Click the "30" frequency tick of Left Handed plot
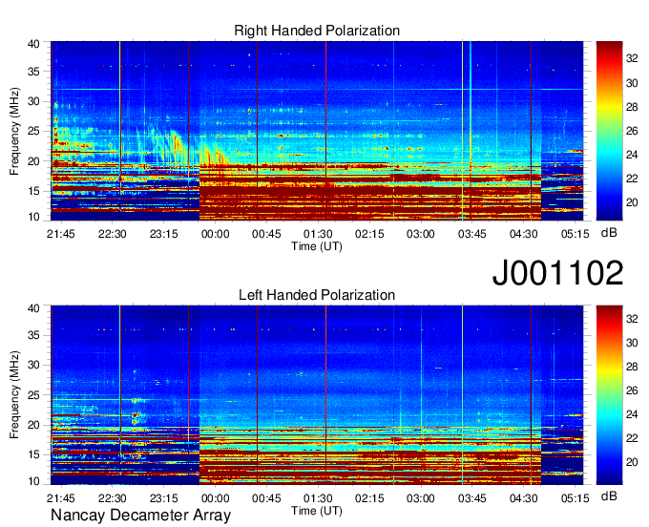The image size is (649, 527). click(x=34, y=365)
